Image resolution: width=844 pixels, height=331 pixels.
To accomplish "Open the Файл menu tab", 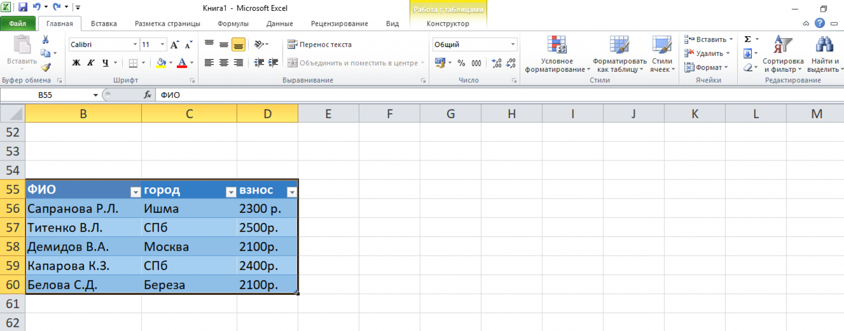I will (x=17, y=23).
